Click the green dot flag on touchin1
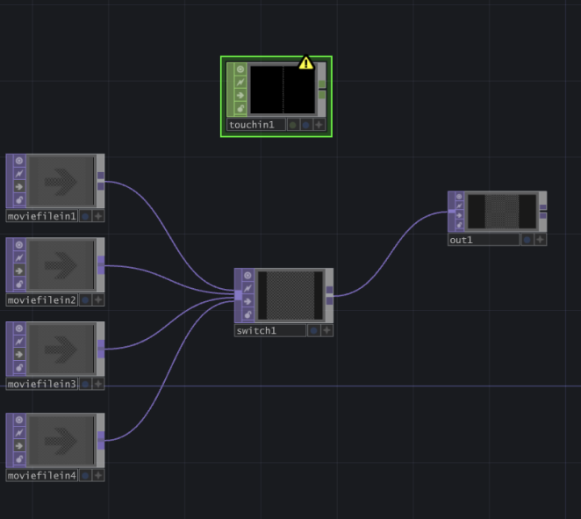The width and height of the screenshot is (581, 519). 292,125
